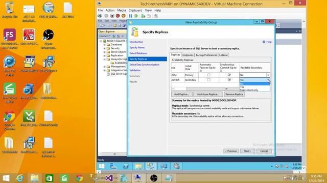Click the VM window bottom horizontal scrollbar

click(x=199, y=172)
